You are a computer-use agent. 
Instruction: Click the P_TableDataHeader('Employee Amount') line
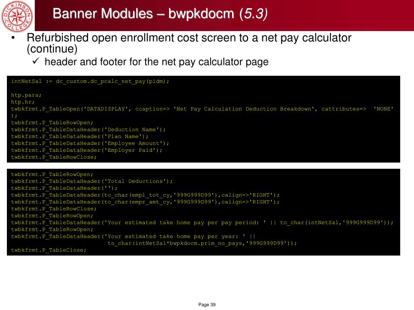click(x=90, y=143)
